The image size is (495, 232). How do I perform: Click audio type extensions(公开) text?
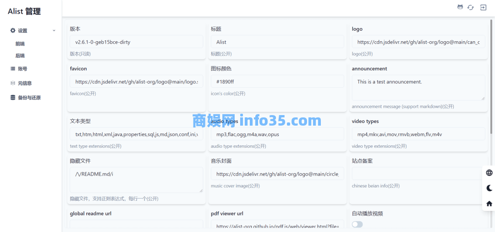[x=238, y=146]
